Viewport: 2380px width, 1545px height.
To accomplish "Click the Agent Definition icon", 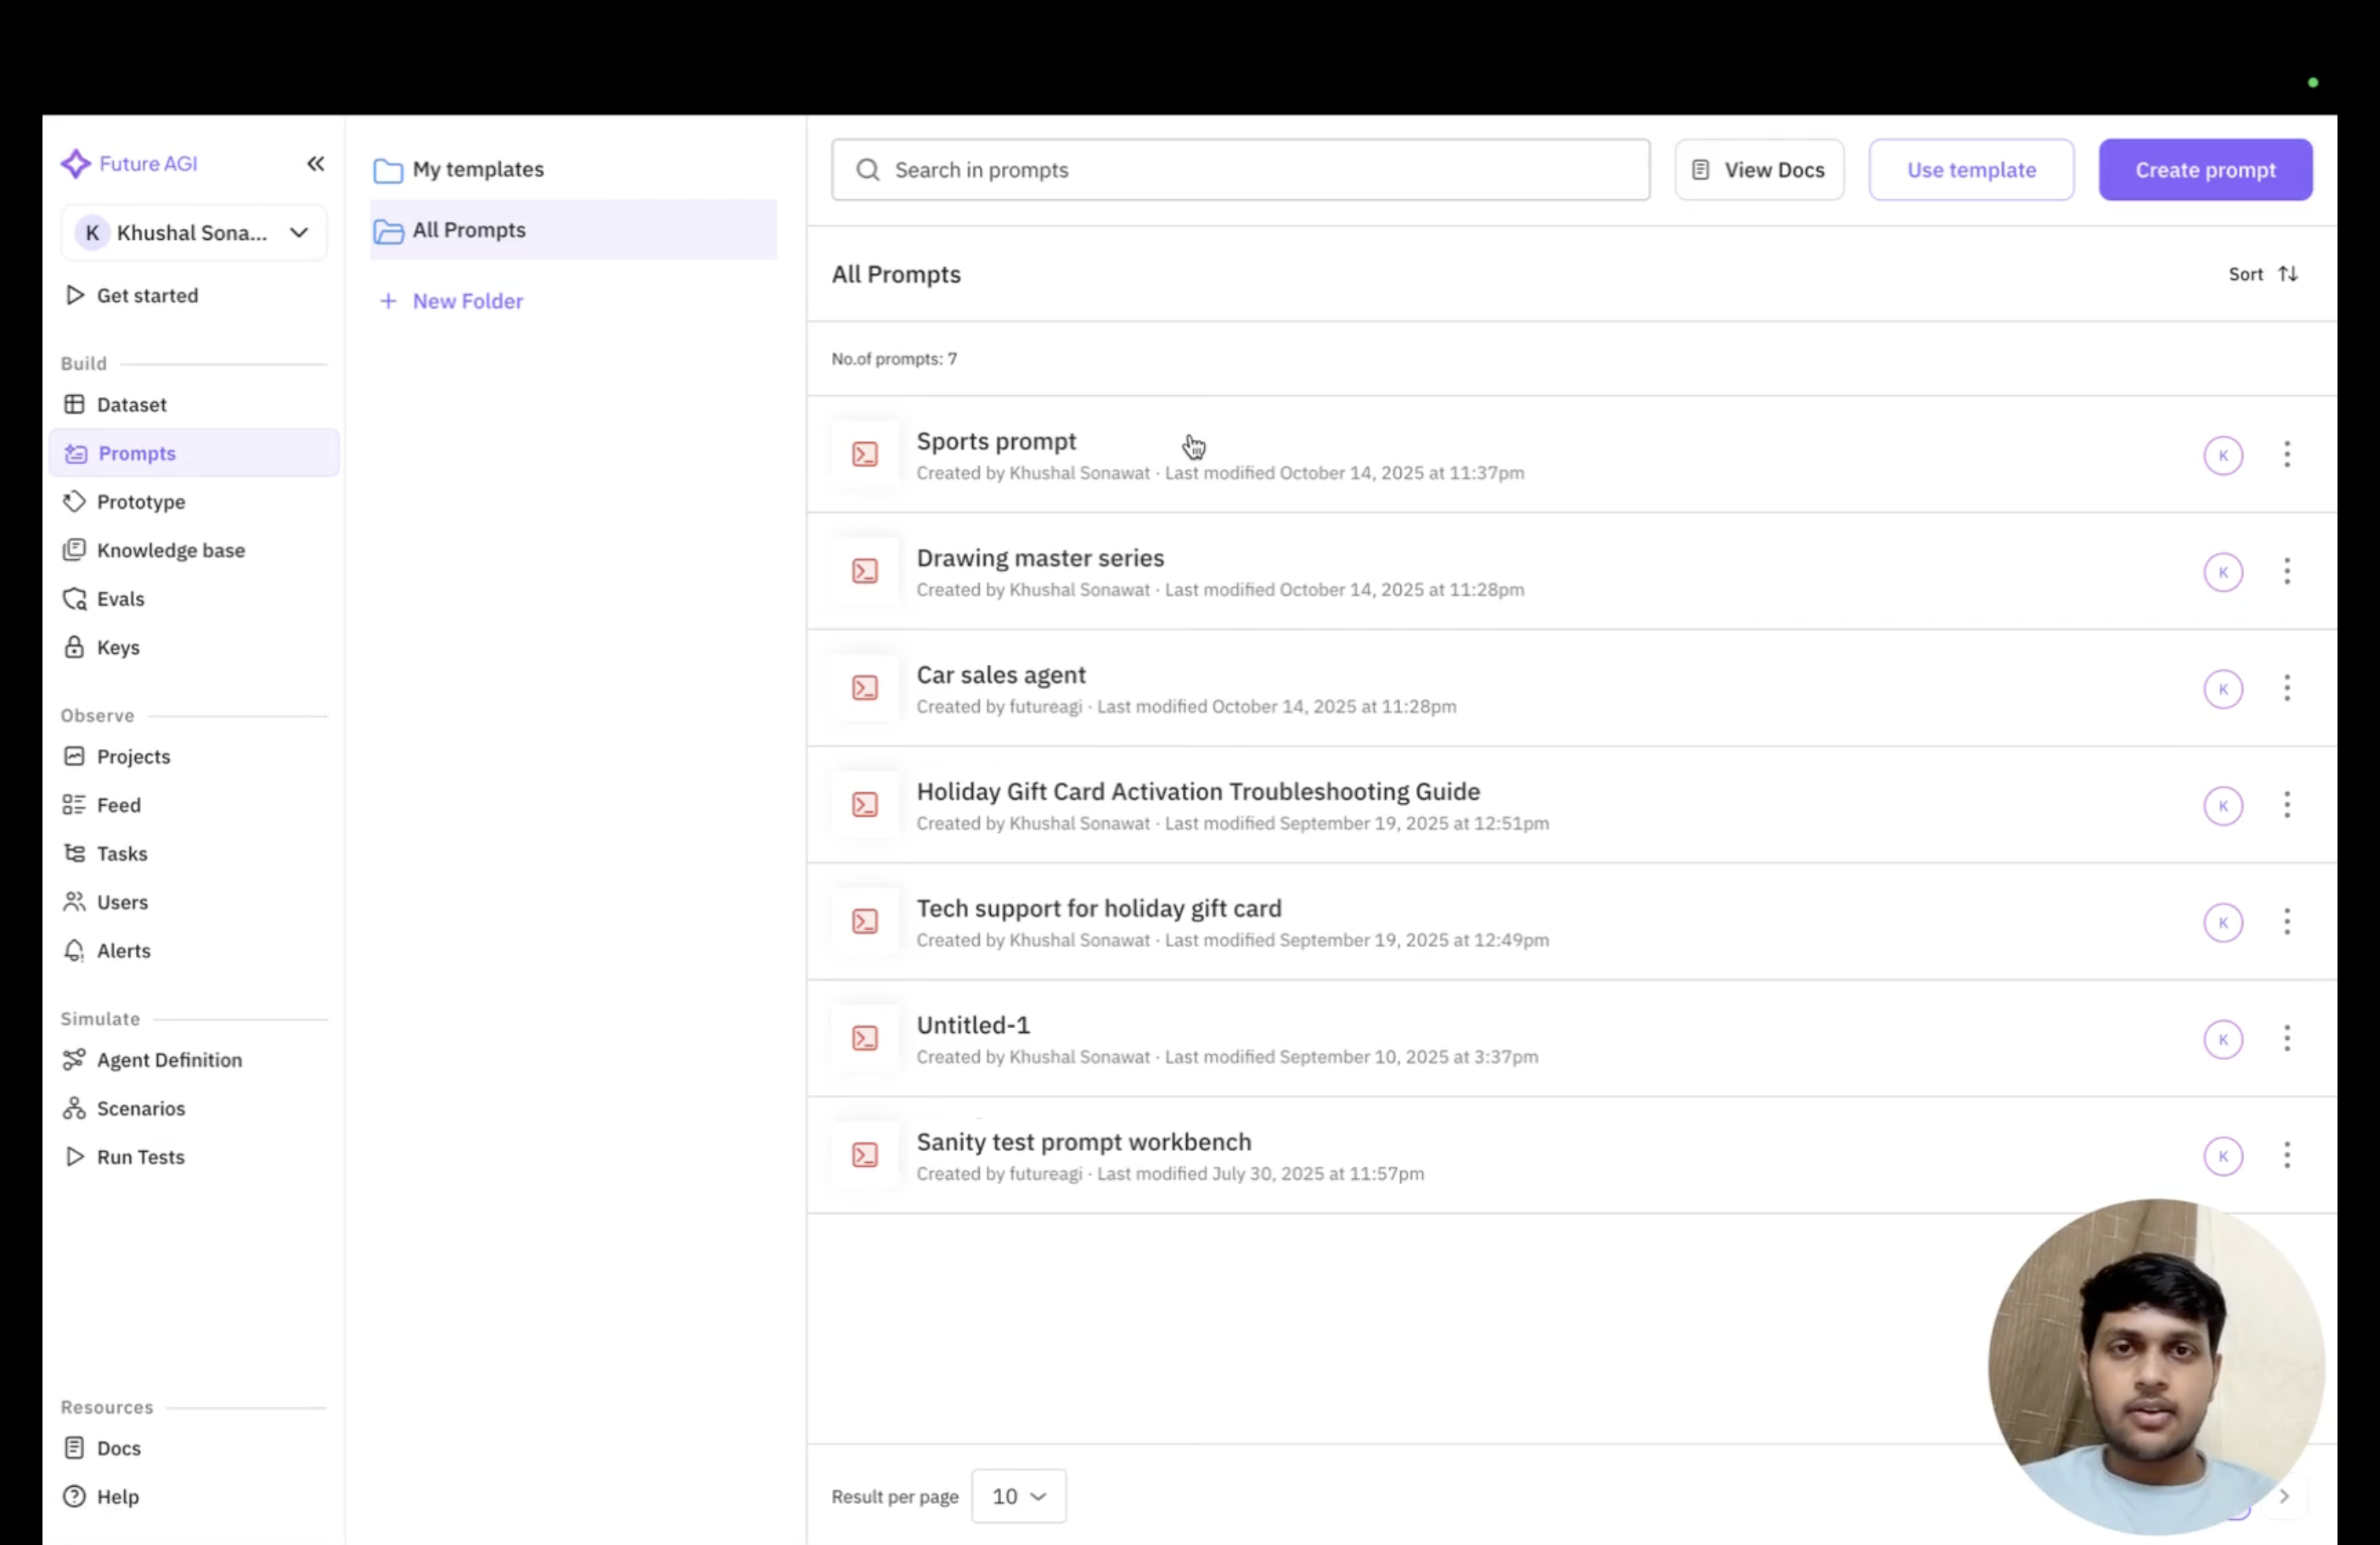I will [x=75, y=1060].
